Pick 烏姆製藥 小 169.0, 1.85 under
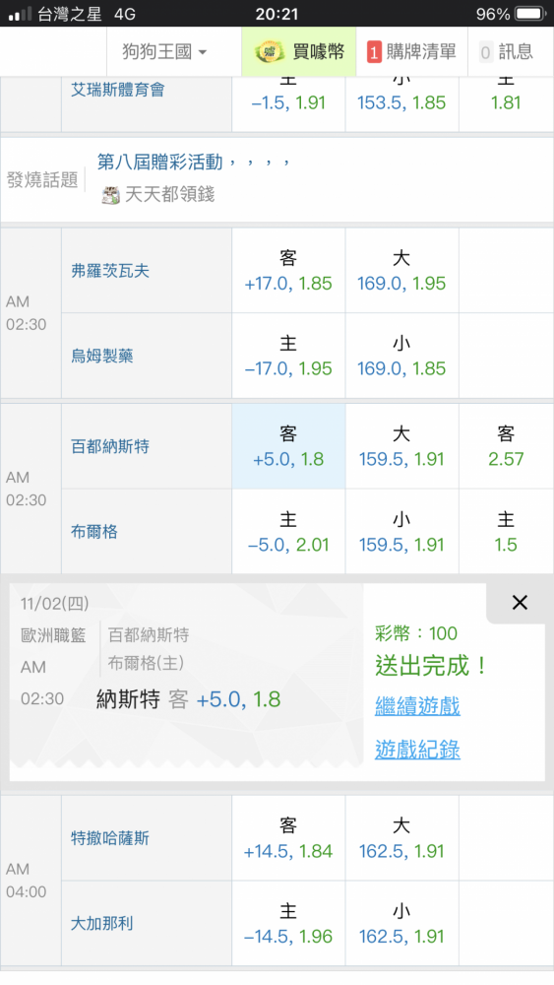This screenshot has width=554, height=985. (401, 356)
